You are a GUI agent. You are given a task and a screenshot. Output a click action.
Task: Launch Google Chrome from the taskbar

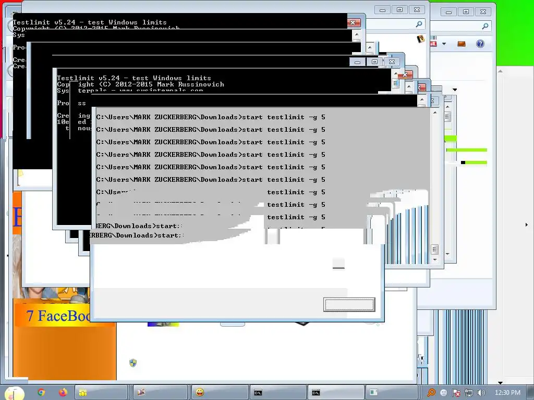[x=41, y=393]
